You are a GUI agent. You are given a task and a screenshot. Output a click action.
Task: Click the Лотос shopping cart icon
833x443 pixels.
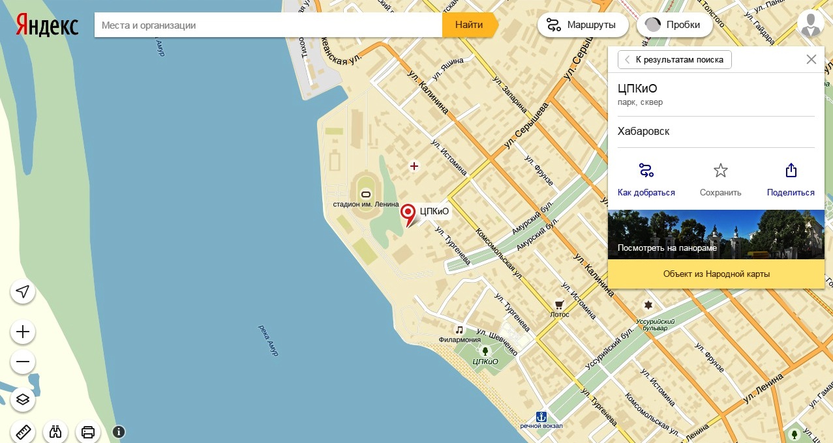click(x=559, y=304)
